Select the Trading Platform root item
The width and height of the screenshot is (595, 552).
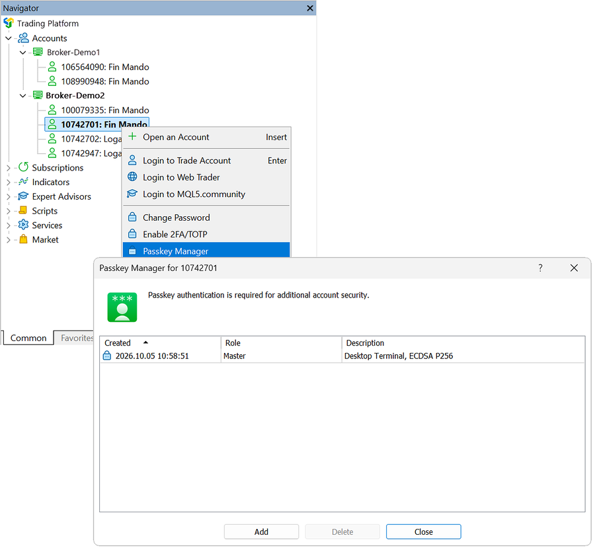tap(48, 24)
